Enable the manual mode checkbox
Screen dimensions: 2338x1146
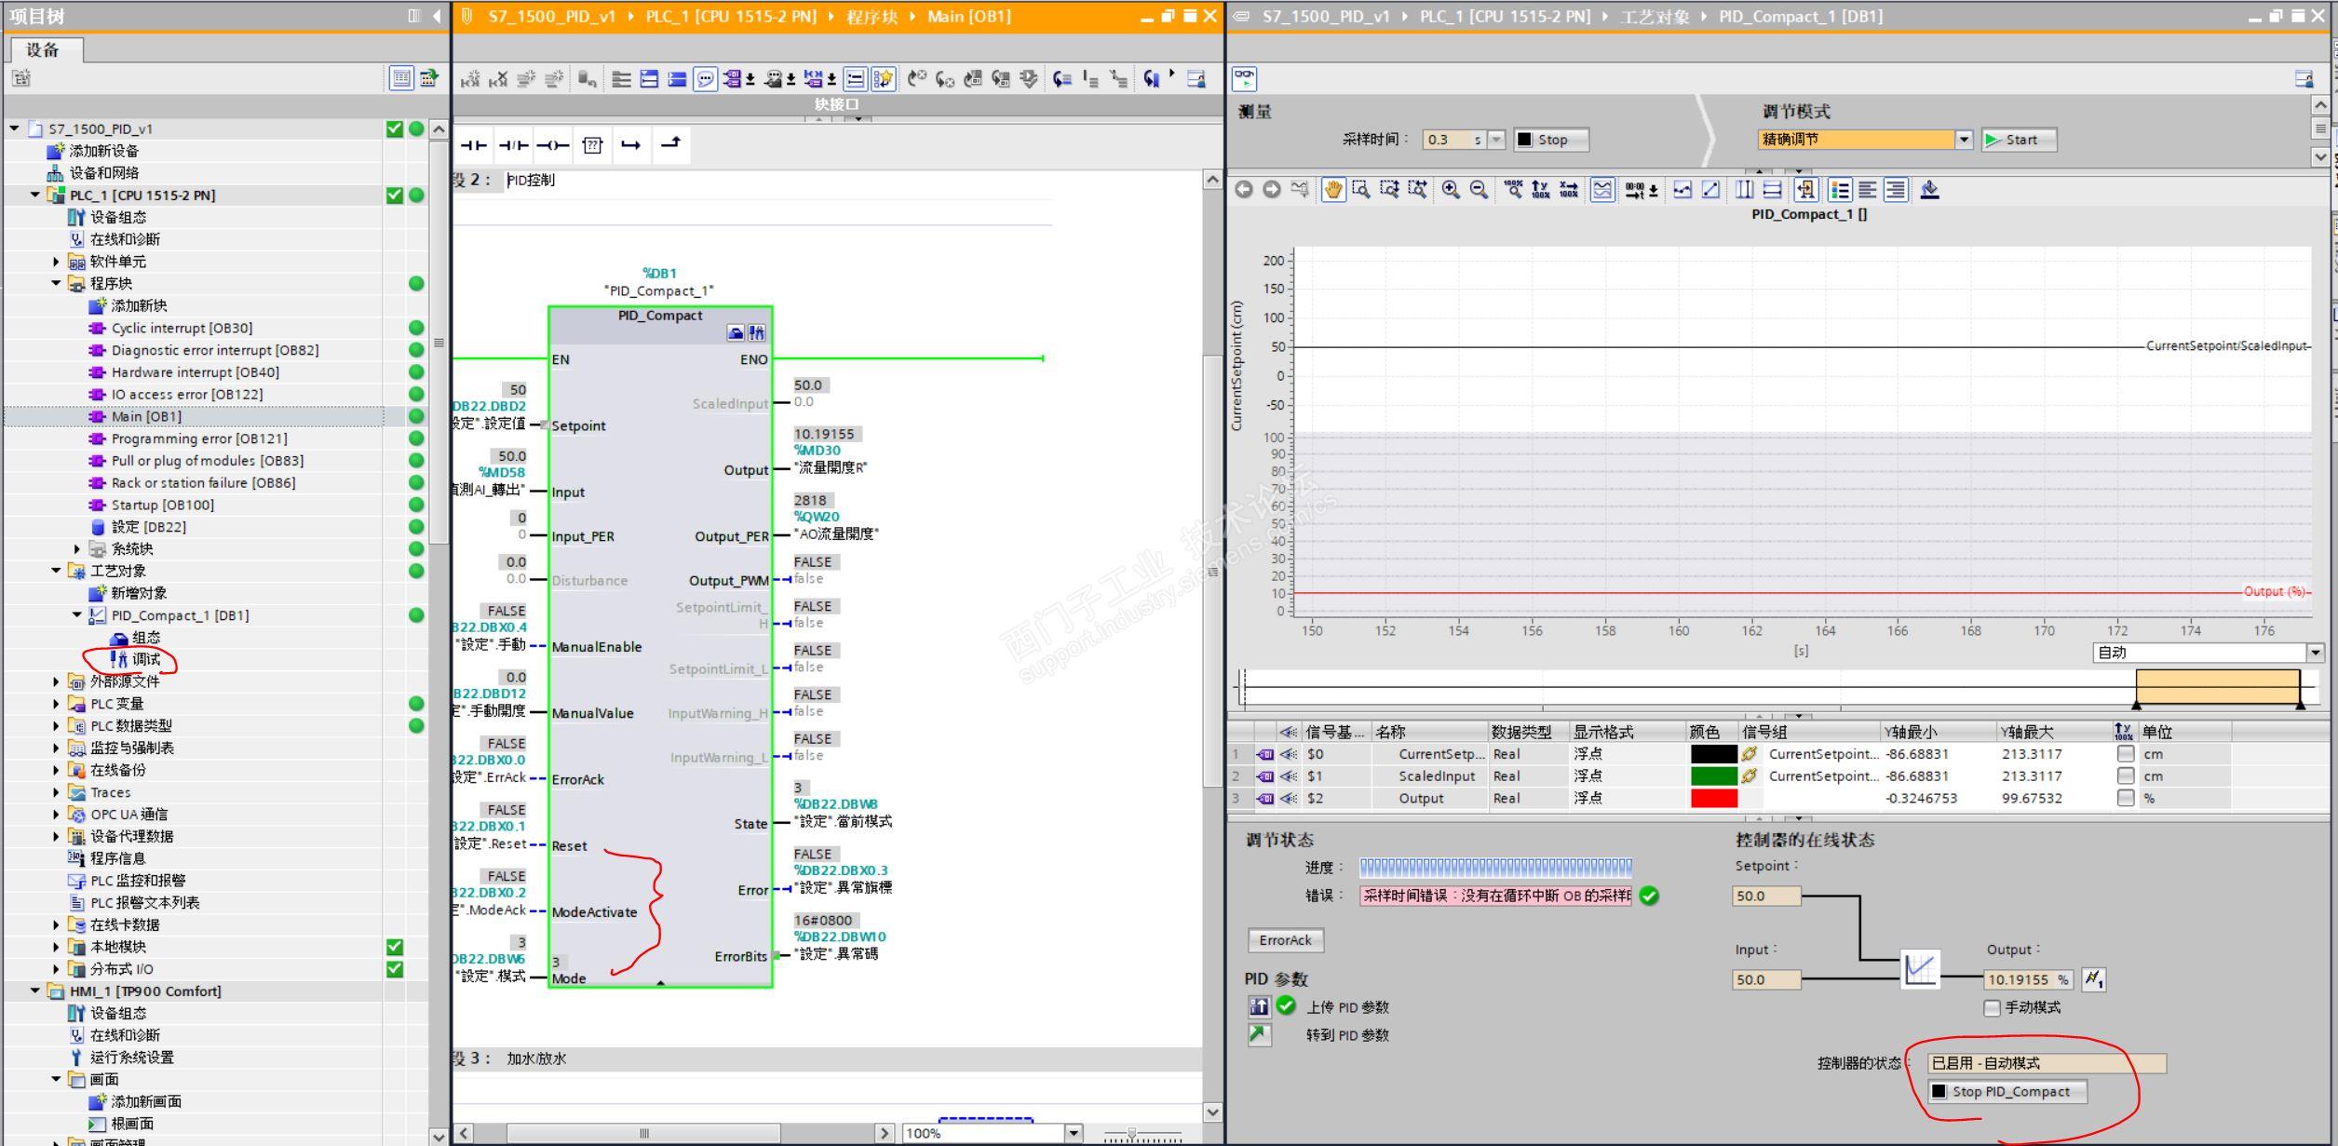(x=1992, y=1007)
